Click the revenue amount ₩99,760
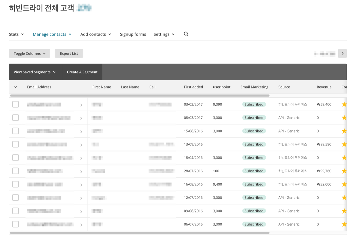 point(324,171)
